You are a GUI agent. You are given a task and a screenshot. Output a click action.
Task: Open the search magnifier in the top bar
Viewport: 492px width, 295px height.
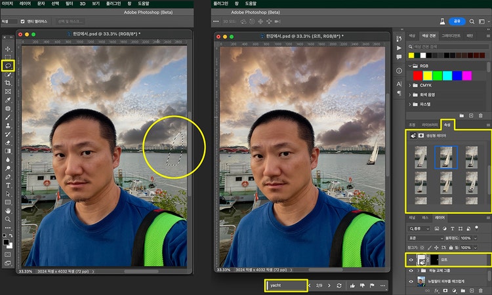(x=472, y=22)
